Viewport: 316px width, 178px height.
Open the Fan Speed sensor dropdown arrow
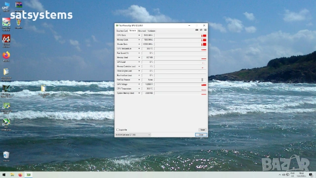coord(139,53)
